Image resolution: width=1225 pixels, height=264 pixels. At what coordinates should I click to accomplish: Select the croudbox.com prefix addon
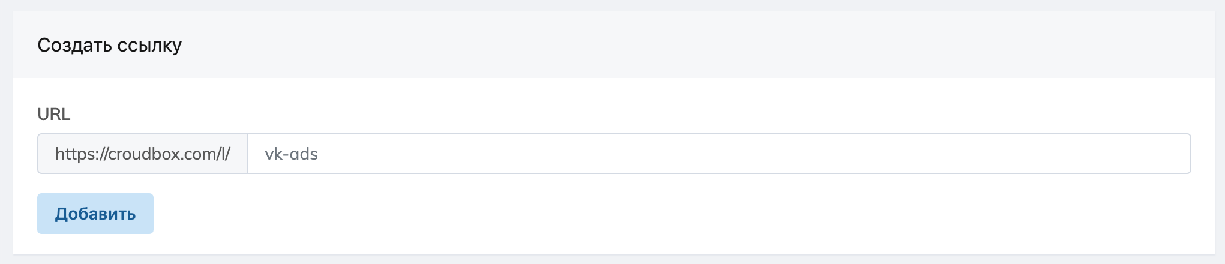tap(143, 154)
